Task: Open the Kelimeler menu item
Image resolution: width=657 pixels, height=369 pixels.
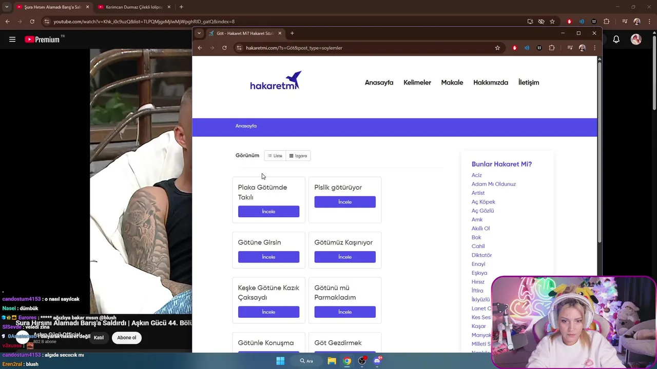Action: [x=417, y=83]
